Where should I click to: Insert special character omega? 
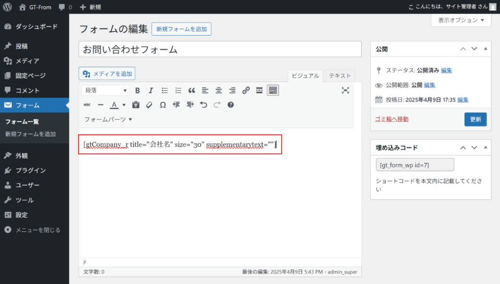163,104
